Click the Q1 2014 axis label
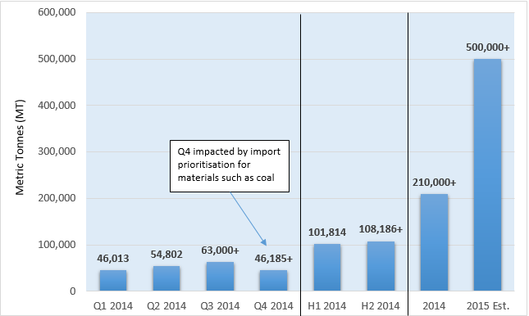 coord(113,306)
